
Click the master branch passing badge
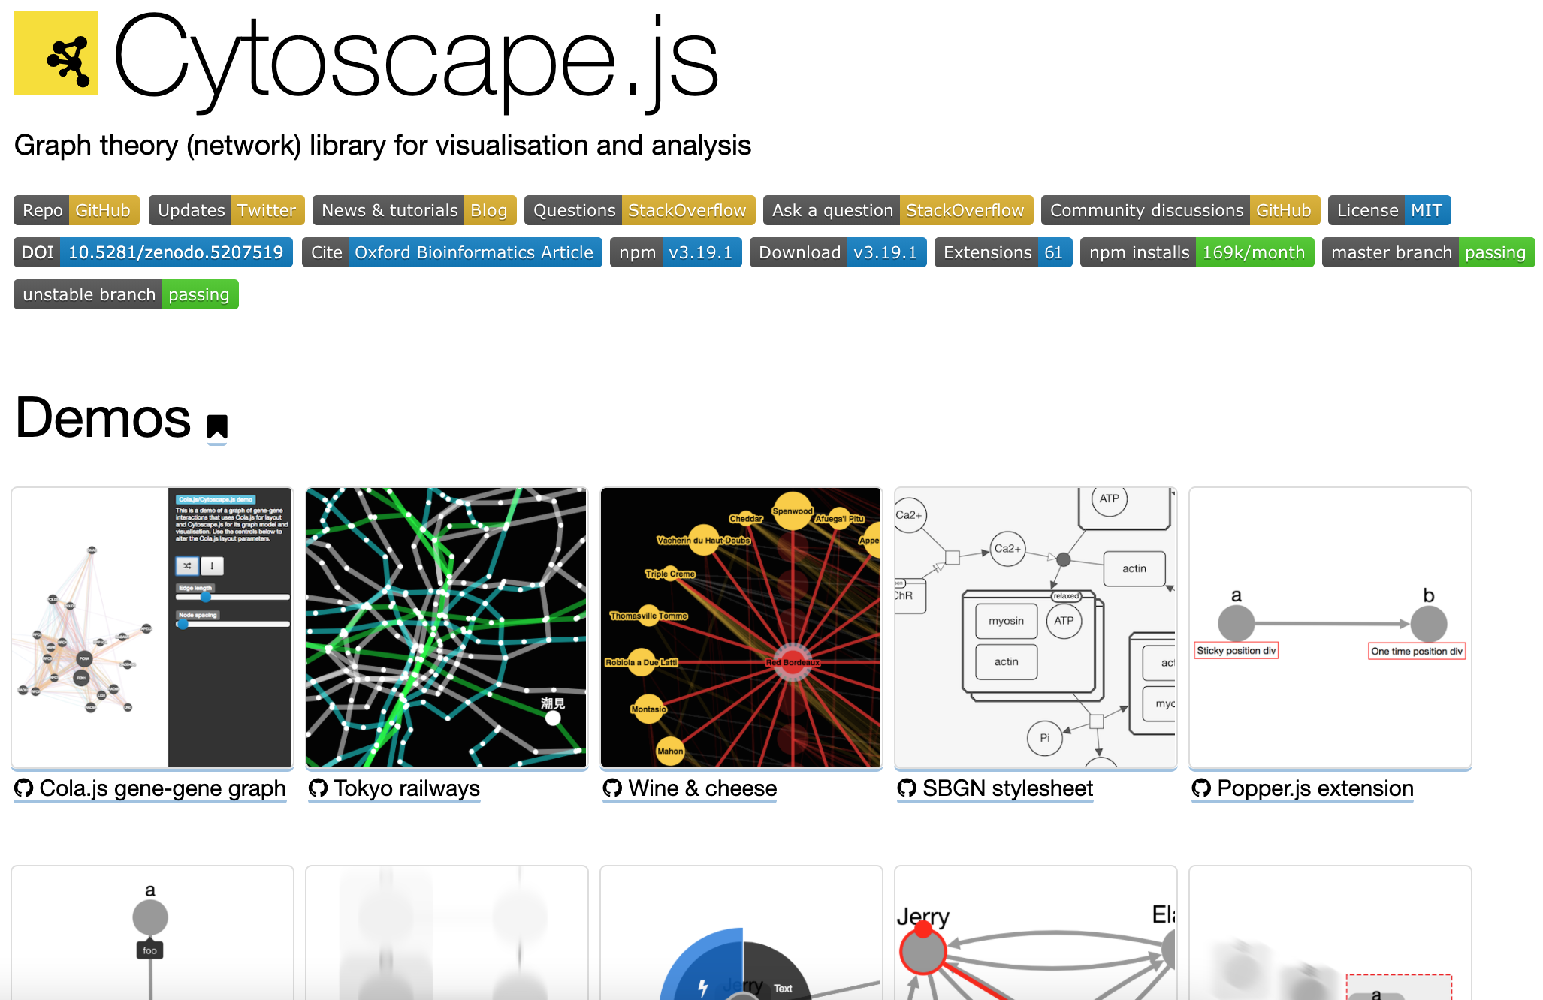coord(1429,252)
